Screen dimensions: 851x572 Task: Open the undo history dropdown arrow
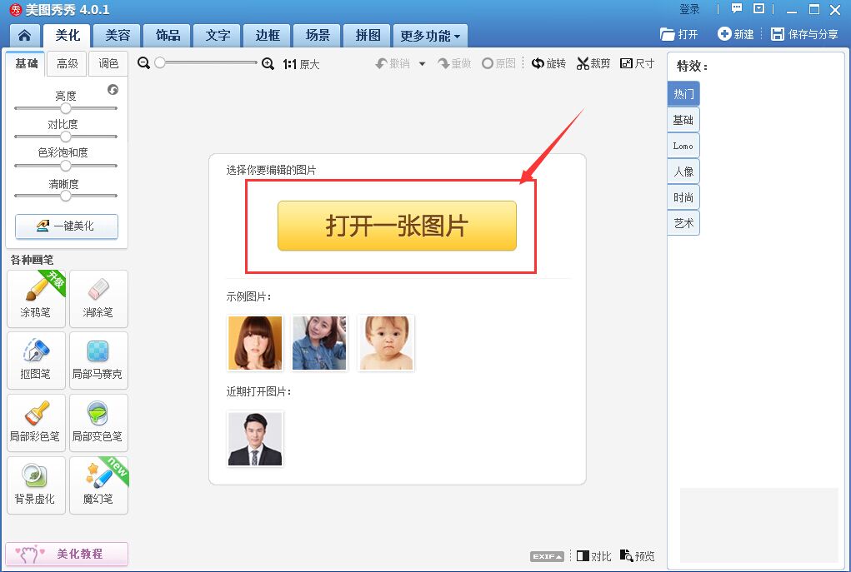[422, 64]
